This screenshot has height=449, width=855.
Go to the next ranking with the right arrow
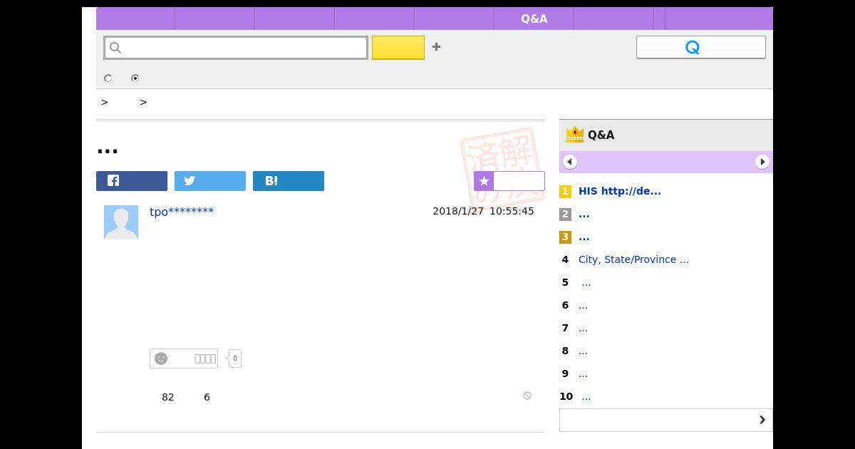[762, 162]
